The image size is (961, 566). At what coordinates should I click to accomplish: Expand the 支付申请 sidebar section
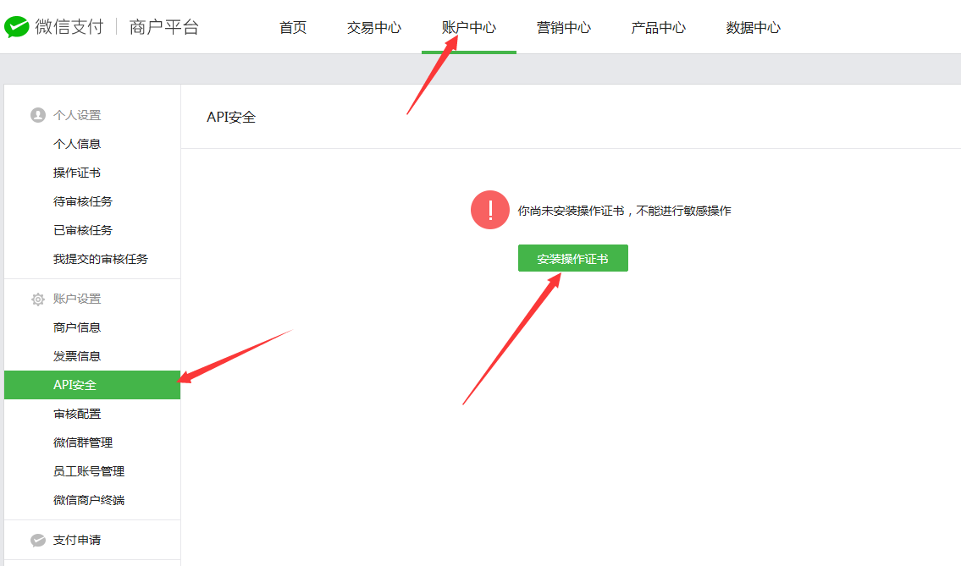[77, 540]
